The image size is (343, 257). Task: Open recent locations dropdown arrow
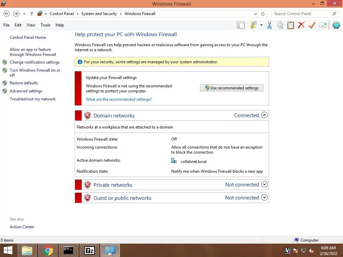pyautogui.click(x=24, y=14)
